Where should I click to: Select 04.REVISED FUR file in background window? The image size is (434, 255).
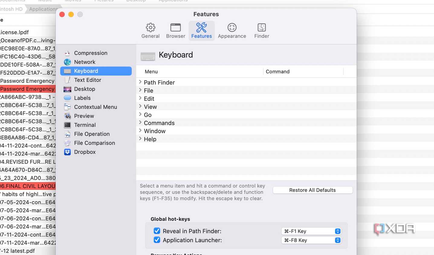point(28,162)
